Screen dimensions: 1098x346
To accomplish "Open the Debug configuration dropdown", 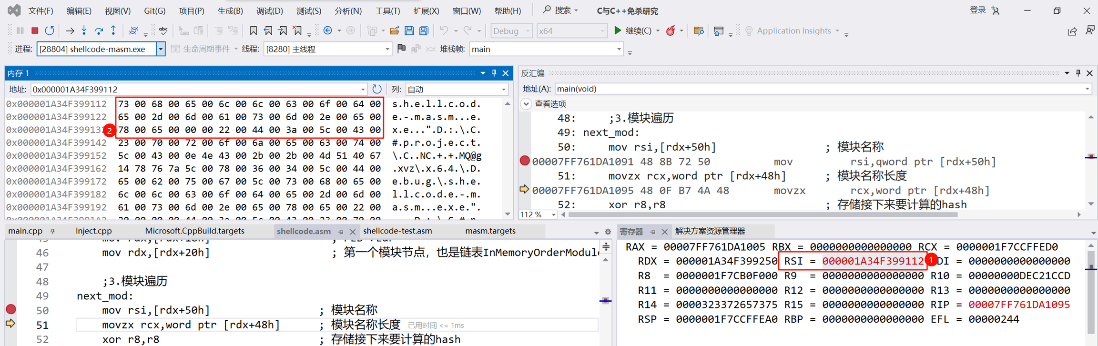I will click(511, 31).
